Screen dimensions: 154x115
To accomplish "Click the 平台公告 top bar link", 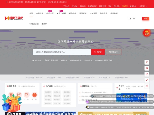I will (x=66, y=6).
